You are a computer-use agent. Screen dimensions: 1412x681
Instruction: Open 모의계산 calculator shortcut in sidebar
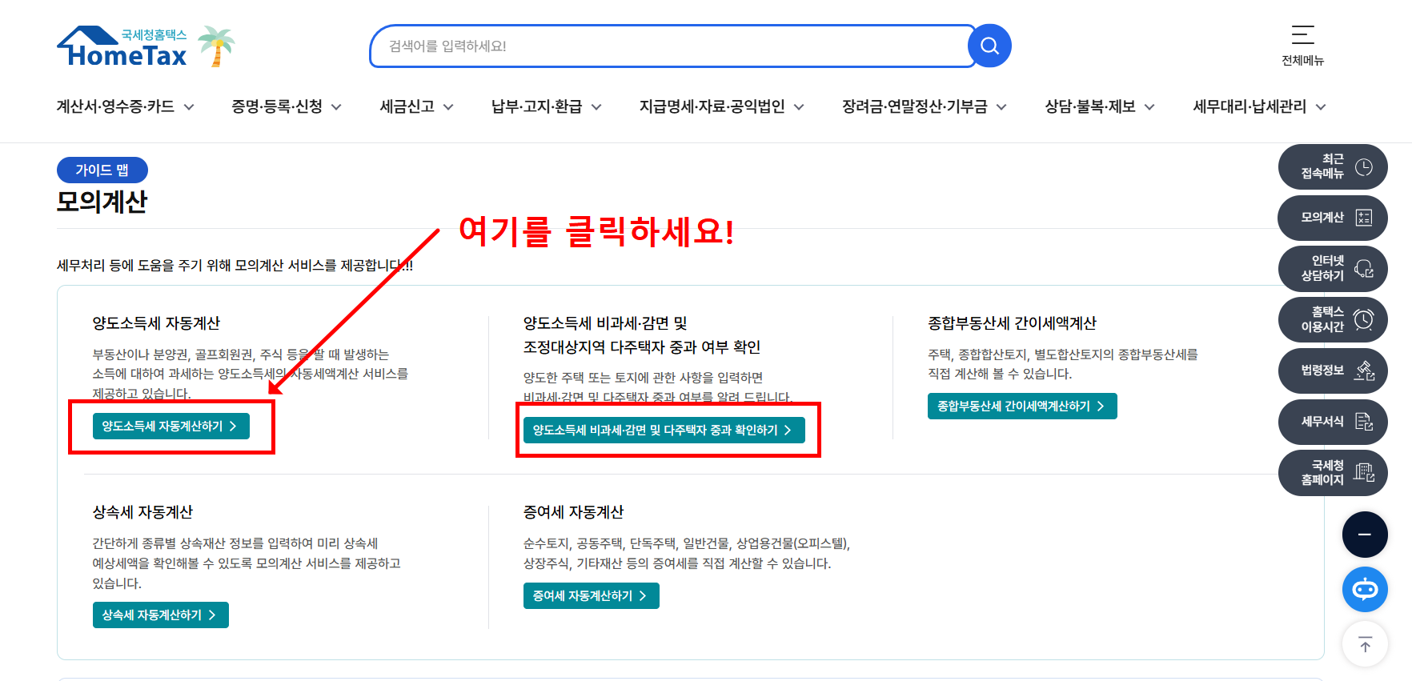(1333, 218)
